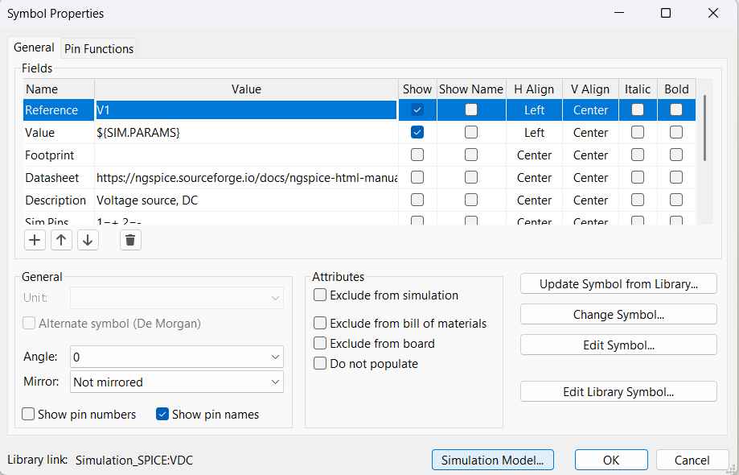Enable Exclude from simulation checkbox
Image resolution: width=739 pixels, height=475 pixels.
320,295
